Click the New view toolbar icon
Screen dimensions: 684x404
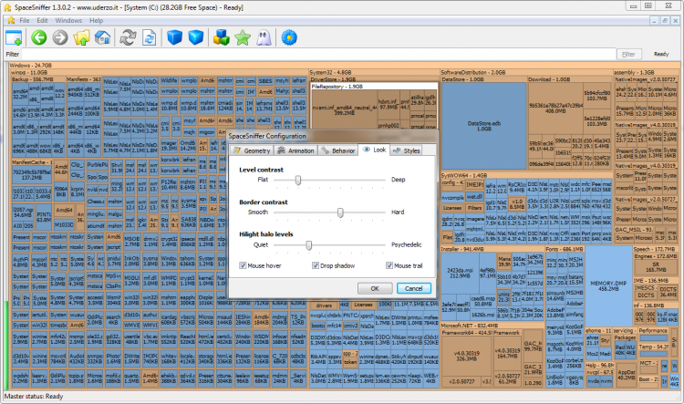pos(14,37)
